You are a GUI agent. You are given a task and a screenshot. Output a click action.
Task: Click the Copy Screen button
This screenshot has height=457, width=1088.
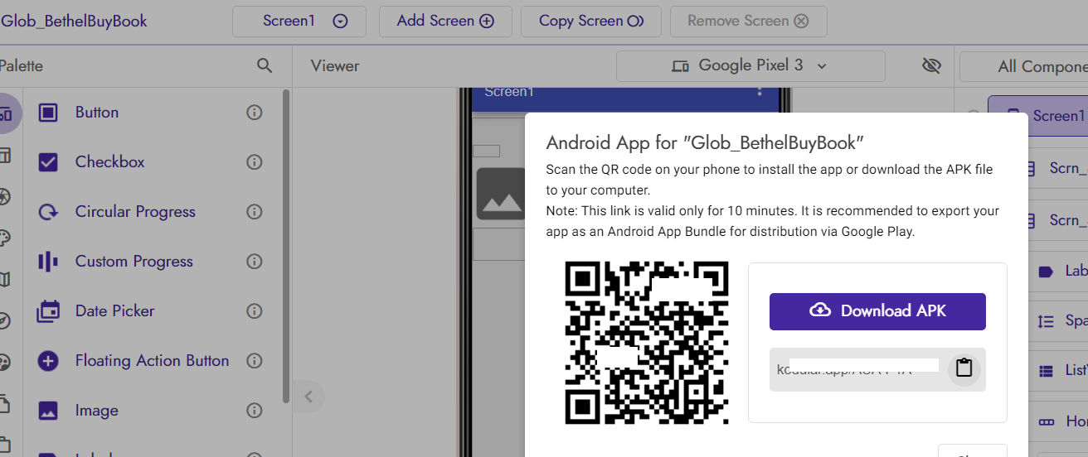591,22
